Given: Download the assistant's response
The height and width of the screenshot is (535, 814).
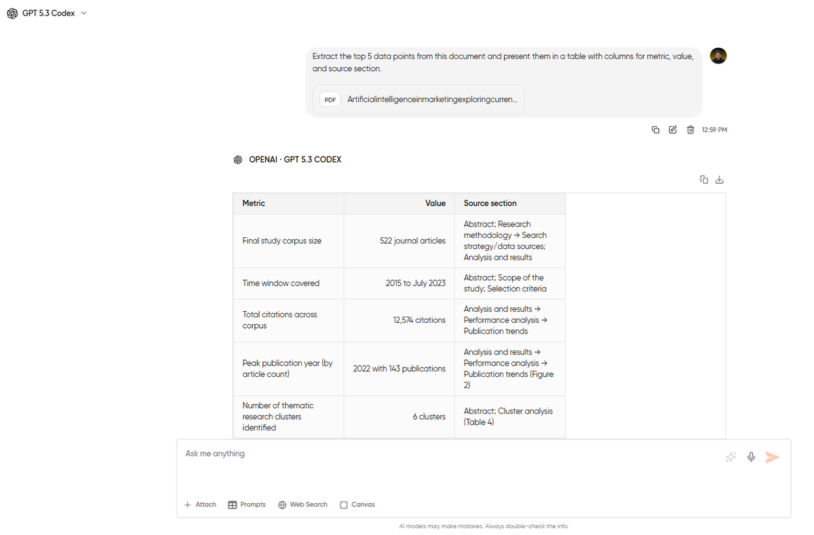Looking at the screenshot, I should coord(720,179).
